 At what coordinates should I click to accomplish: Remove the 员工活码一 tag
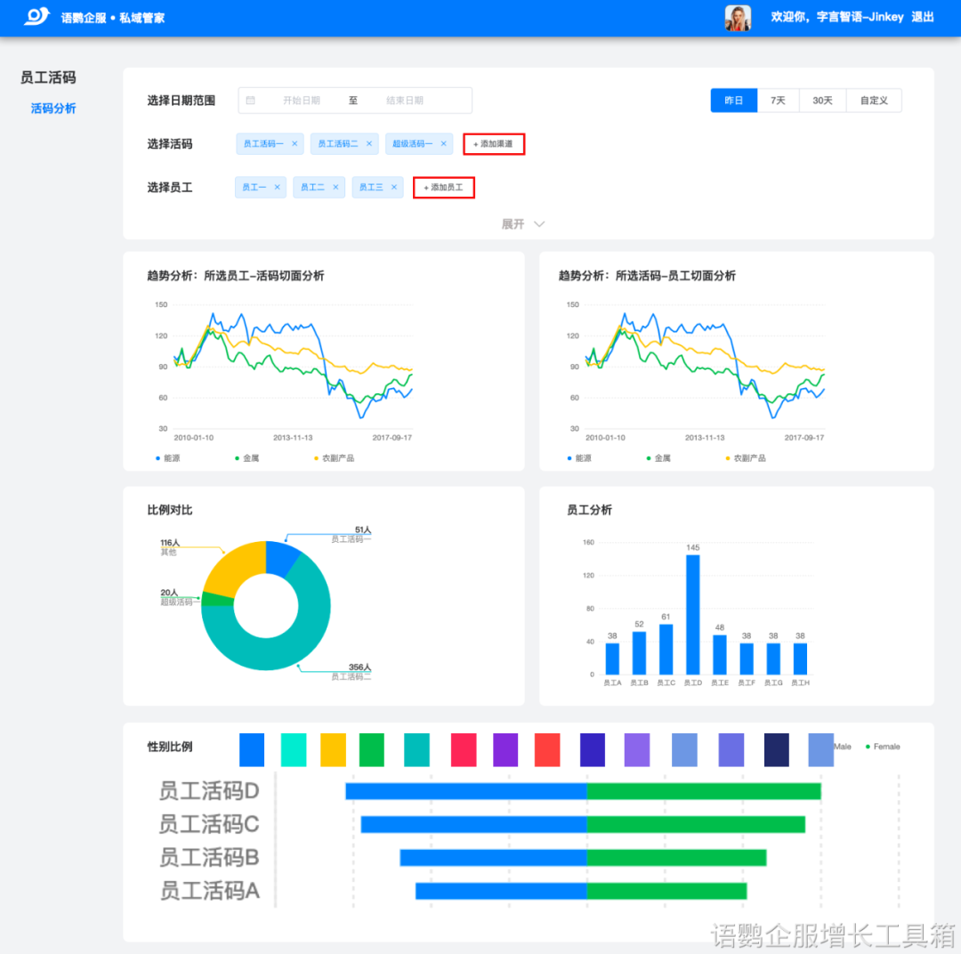pos(295,143)
